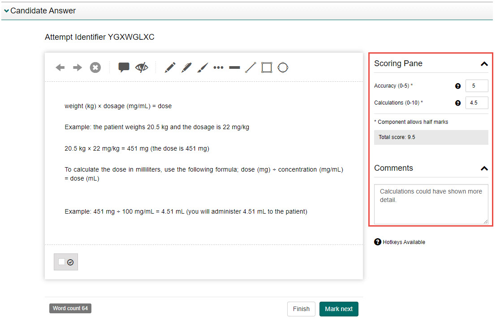Choose the thick horizontal line tool
496x320 pixels.
(234, 67)
